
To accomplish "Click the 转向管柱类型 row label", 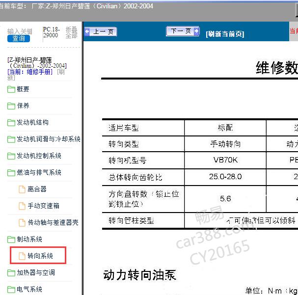I will 131,220.
